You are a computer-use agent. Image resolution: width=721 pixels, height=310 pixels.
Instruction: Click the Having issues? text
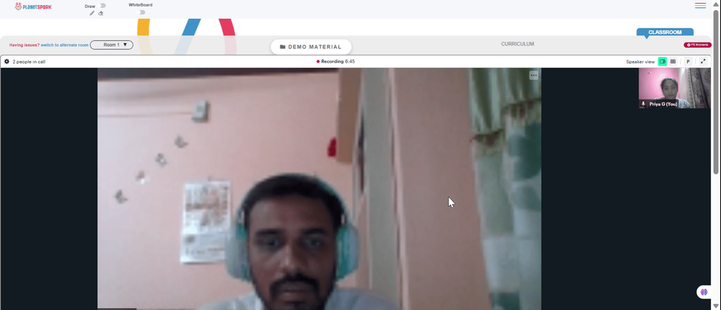pos(25,45)
